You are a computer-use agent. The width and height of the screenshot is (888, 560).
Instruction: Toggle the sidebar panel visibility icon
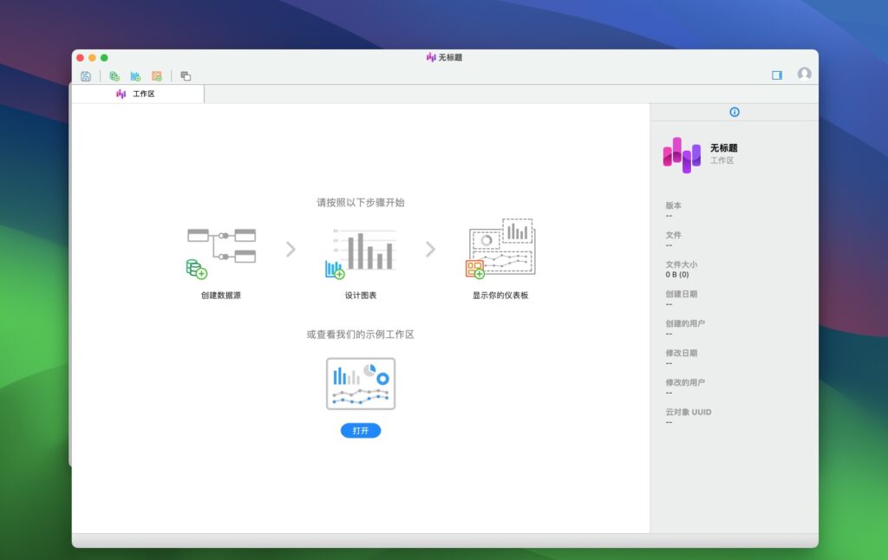pos(776,75)
